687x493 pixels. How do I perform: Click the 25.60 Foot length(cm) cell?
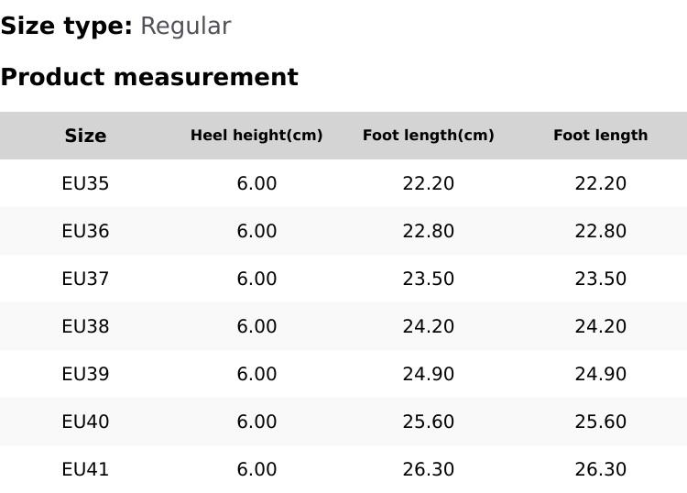click(x=429, y=422)
